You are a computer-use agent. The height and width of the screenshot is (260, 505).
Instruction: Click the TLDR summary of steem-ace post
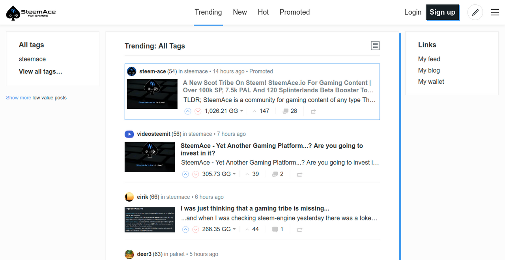tap(280, 100)
